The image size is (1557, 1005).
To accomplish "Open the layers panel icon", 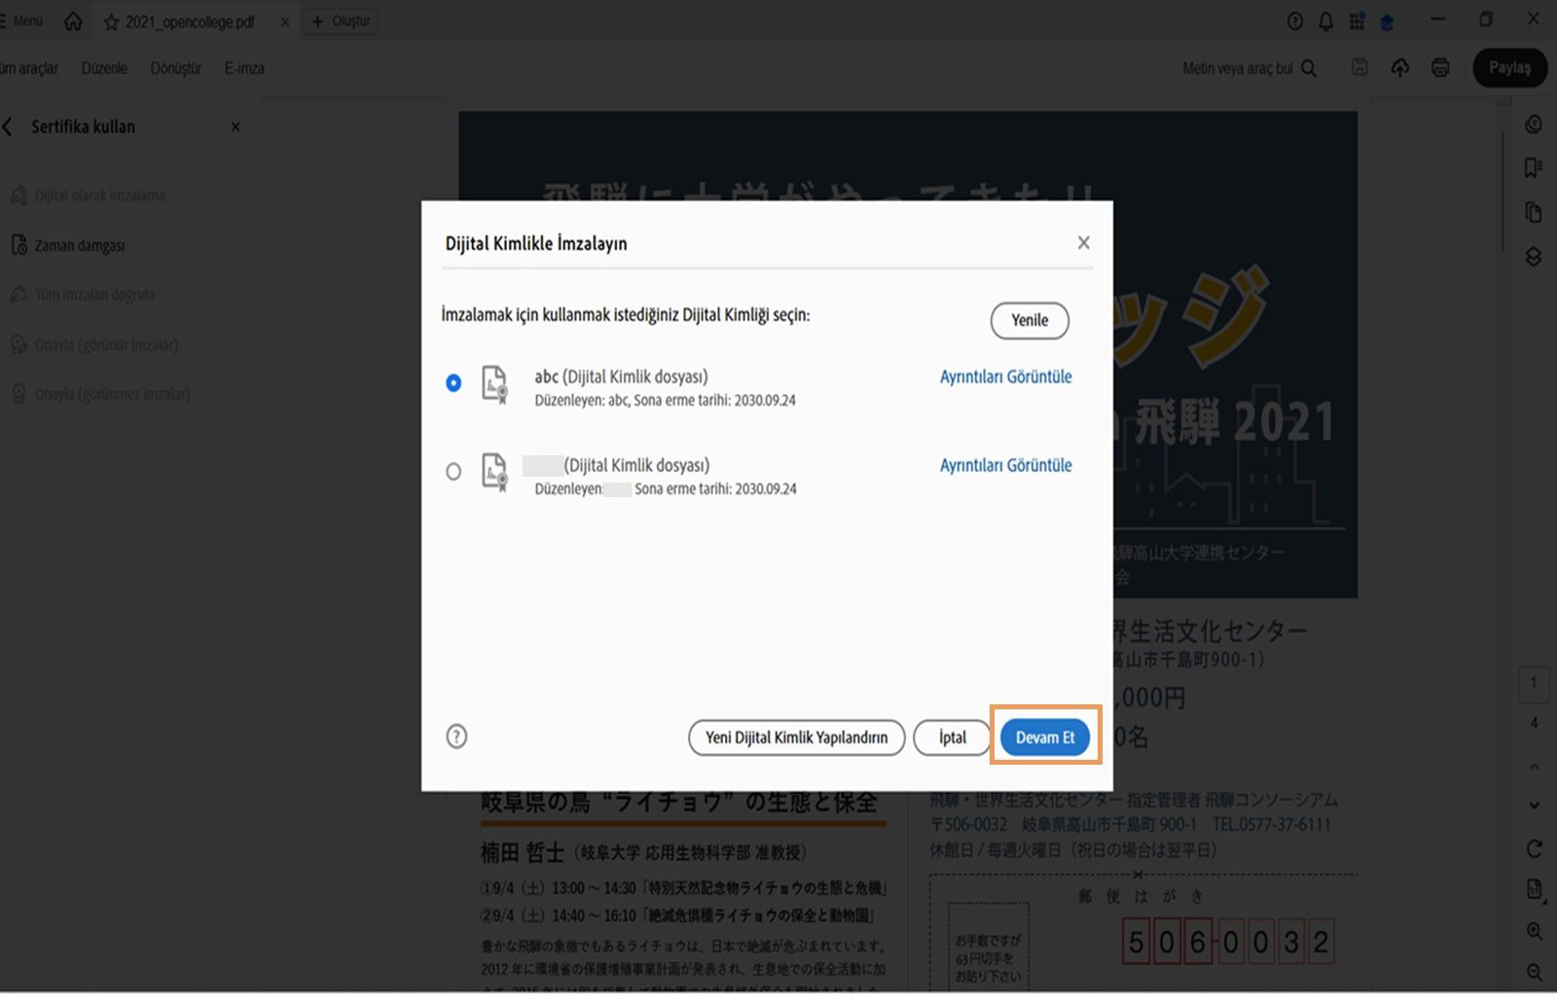I will pos(1532,257).
